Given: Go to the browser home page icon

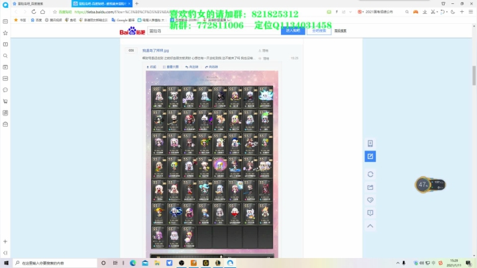Looking at the screenshot, I should 42,11.
